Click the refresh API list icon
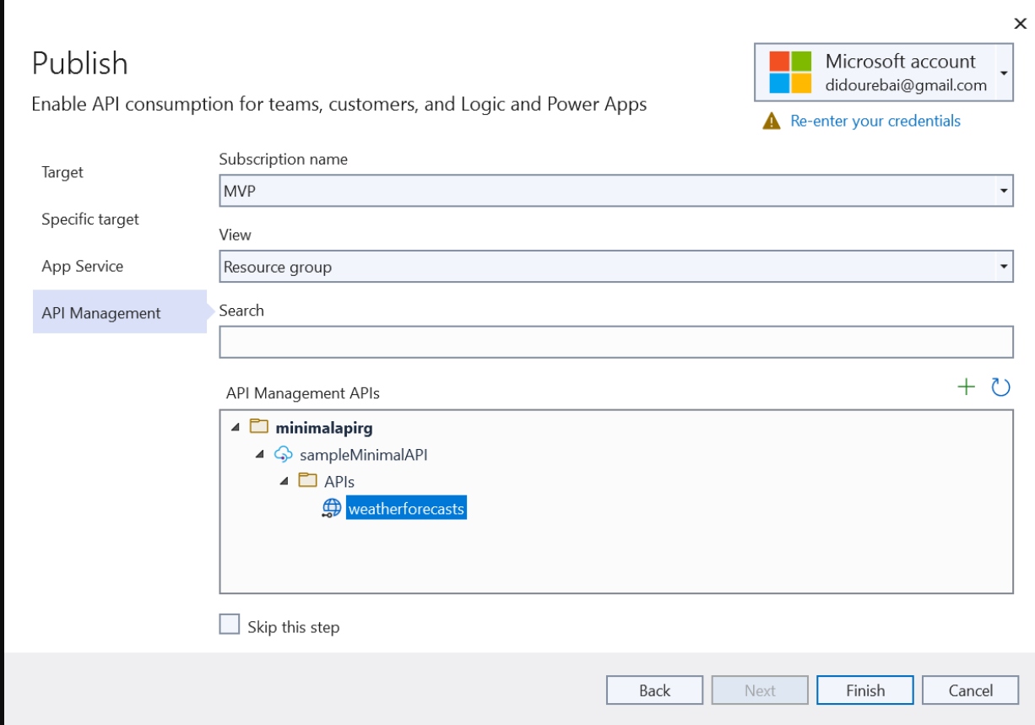This screenshot has height=725, width=1035. (1000, 387)
